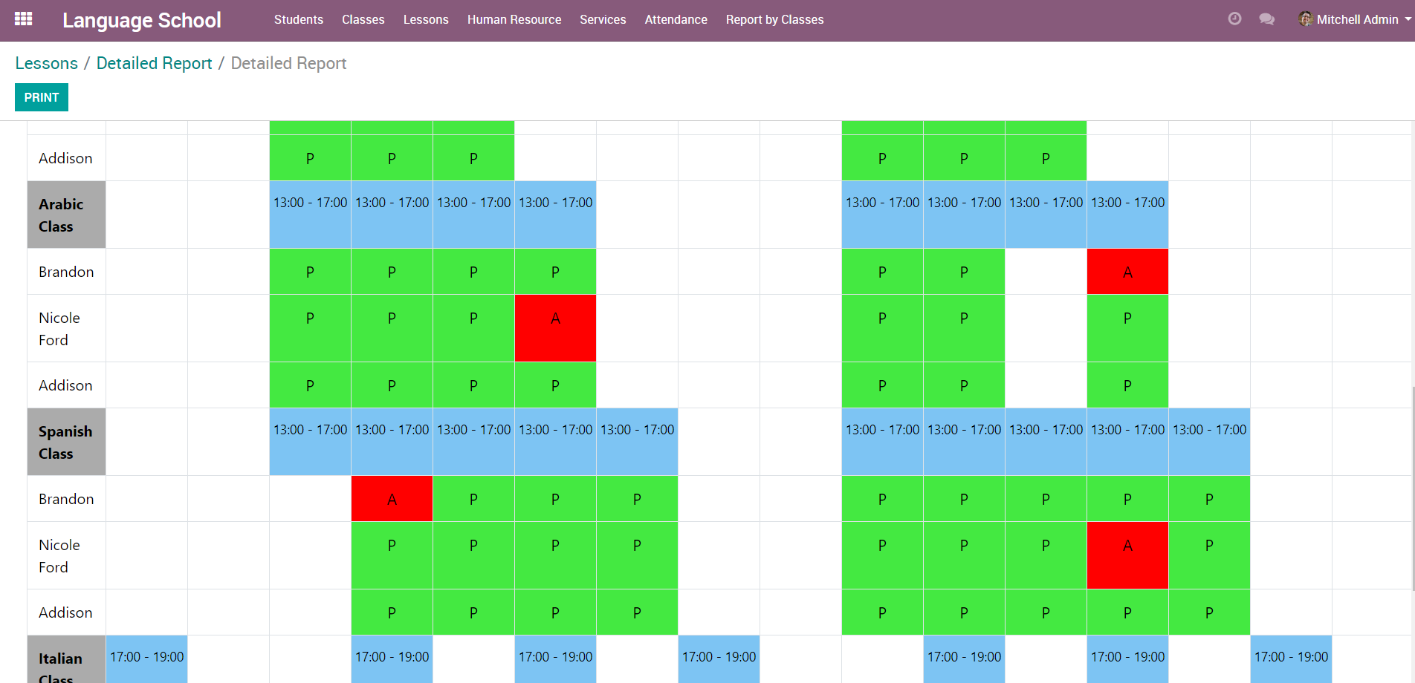This screenshot has width=1415, height=683.
Task: Click the Language School app title
Action: tap(141, 20)
